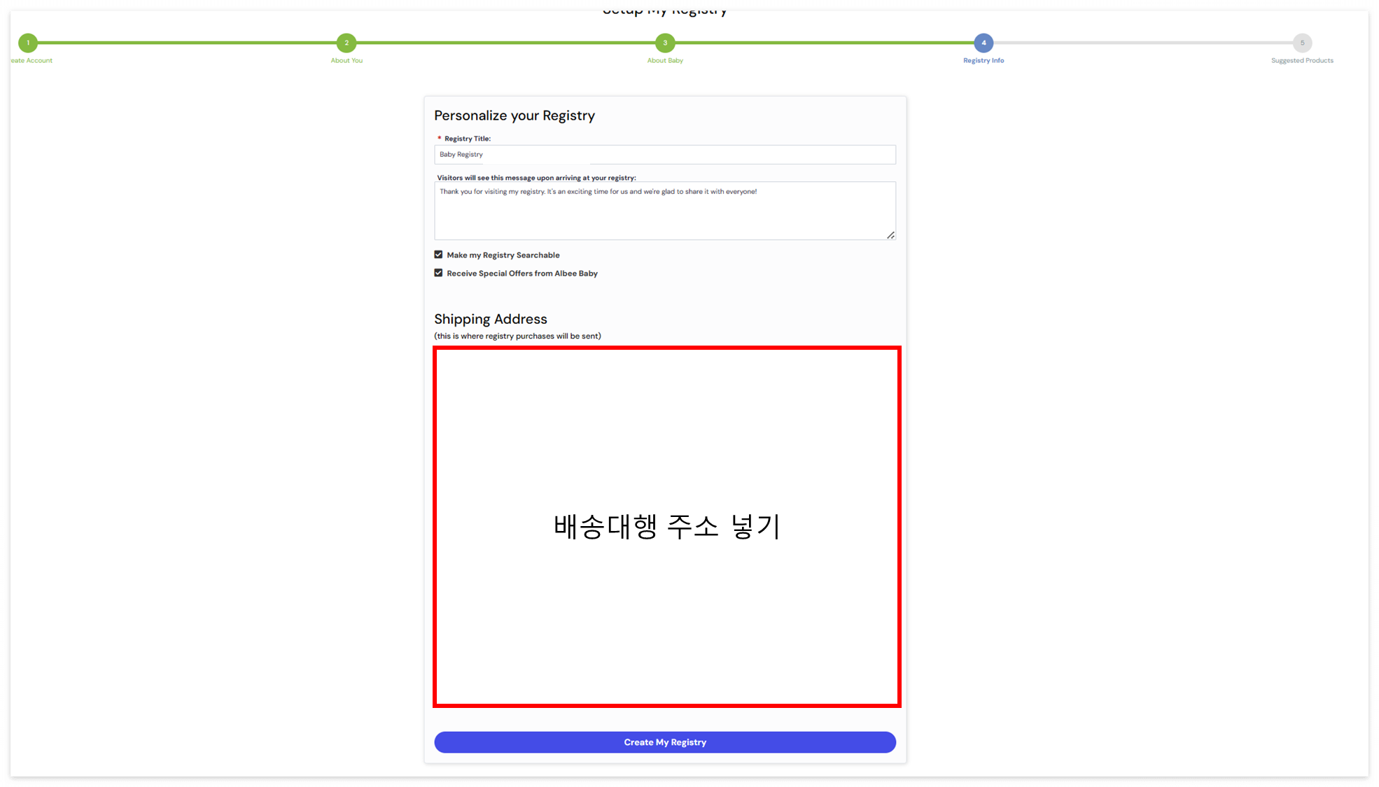The image size is (1379, 787).
Task: Go to Suggested Products step label
Action: (1302, 61)
